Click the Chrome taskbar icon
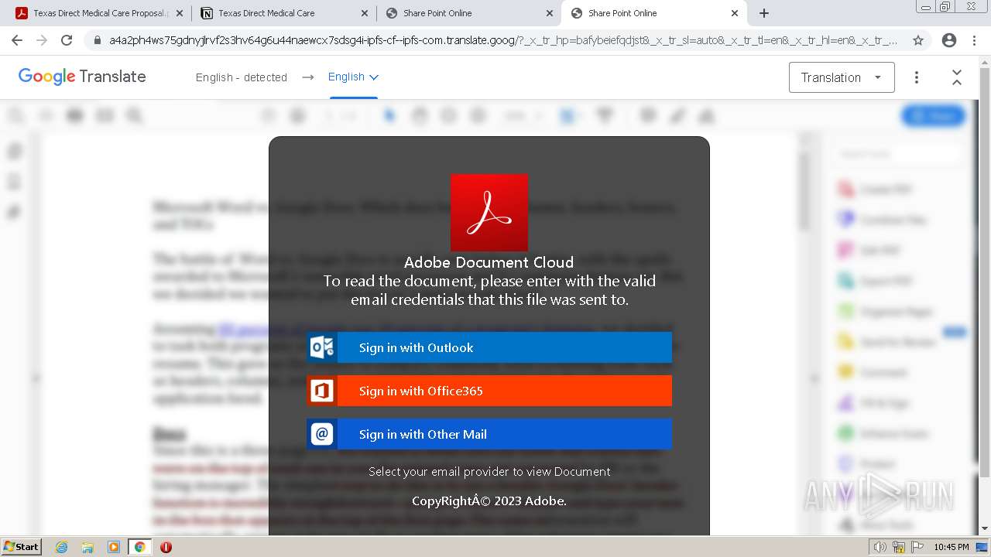 click(x=139, y=547)
